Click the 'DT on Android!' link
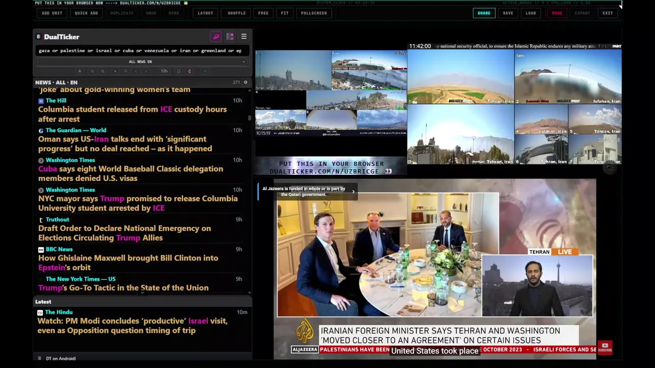655x368 pixels. 61,358
